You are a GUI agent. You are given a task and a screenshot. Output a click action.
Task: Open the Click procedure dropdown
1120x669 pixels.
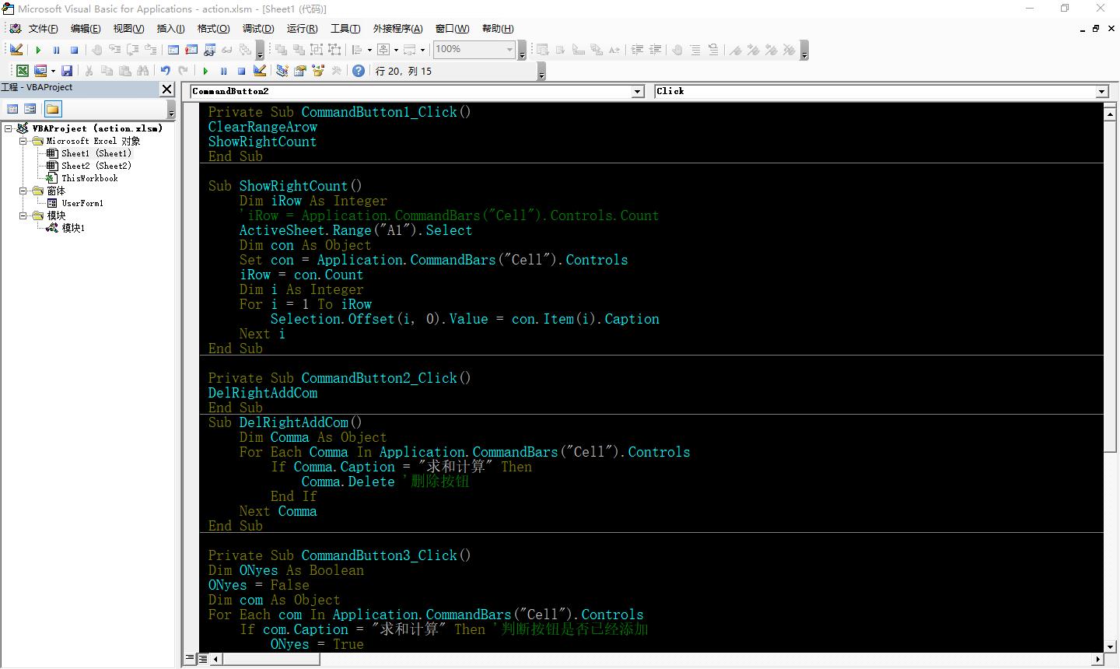(x=1101, y=92)
